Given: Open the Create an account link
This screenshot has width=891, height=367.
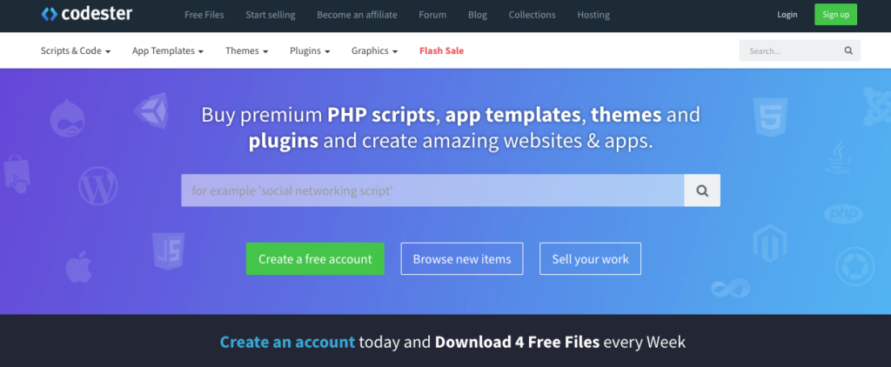Looking at the screenshot, I should coord(287,342).
